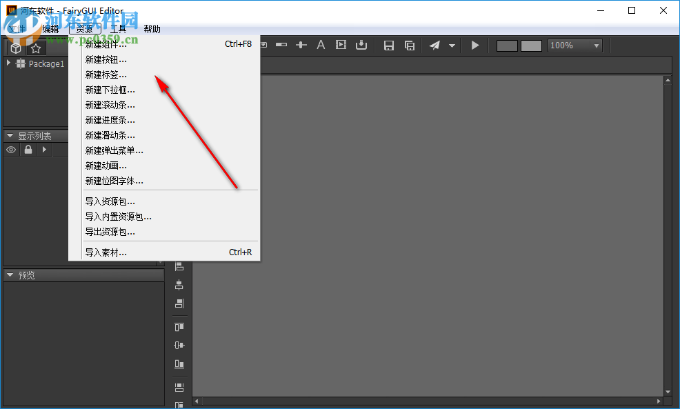Viewport: 680px width, 409px height.
Task: Click the Save icon on the toolbar
Action: pyautogui.click(x=389, y=44)
